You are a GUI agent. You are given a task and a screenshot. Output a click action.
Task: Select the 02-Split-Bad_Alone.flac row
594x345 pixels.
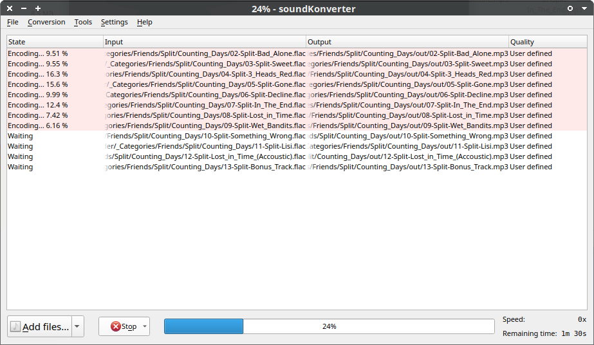click(205, 53)
